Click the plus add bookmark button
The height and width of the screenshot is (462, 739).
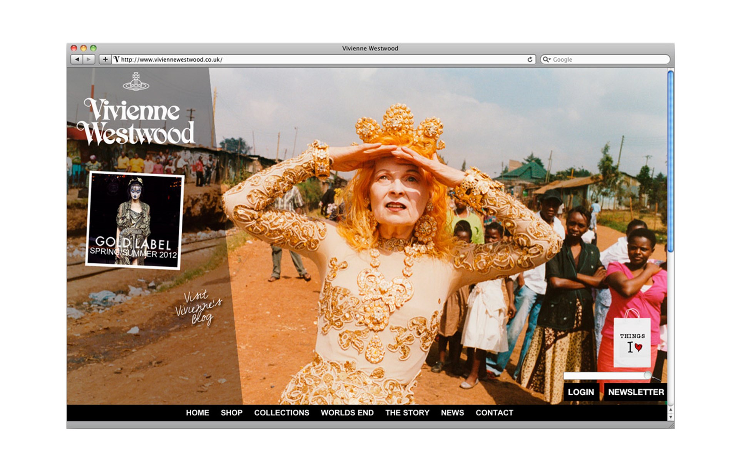[x=105, y=59]
